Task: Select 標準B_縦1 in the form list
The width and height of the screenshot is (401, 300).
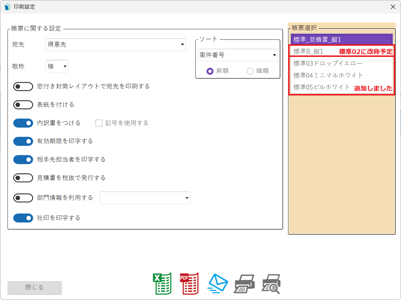Action: point(308,52)
